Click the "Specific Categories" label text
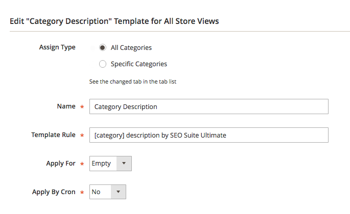350x214 pixels. (x=138, y=64)
